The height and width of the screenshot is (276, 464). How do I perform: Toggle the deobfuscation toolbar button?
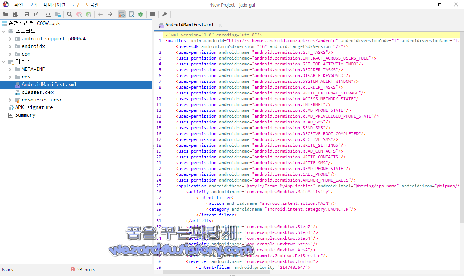[x=122, y=14]
